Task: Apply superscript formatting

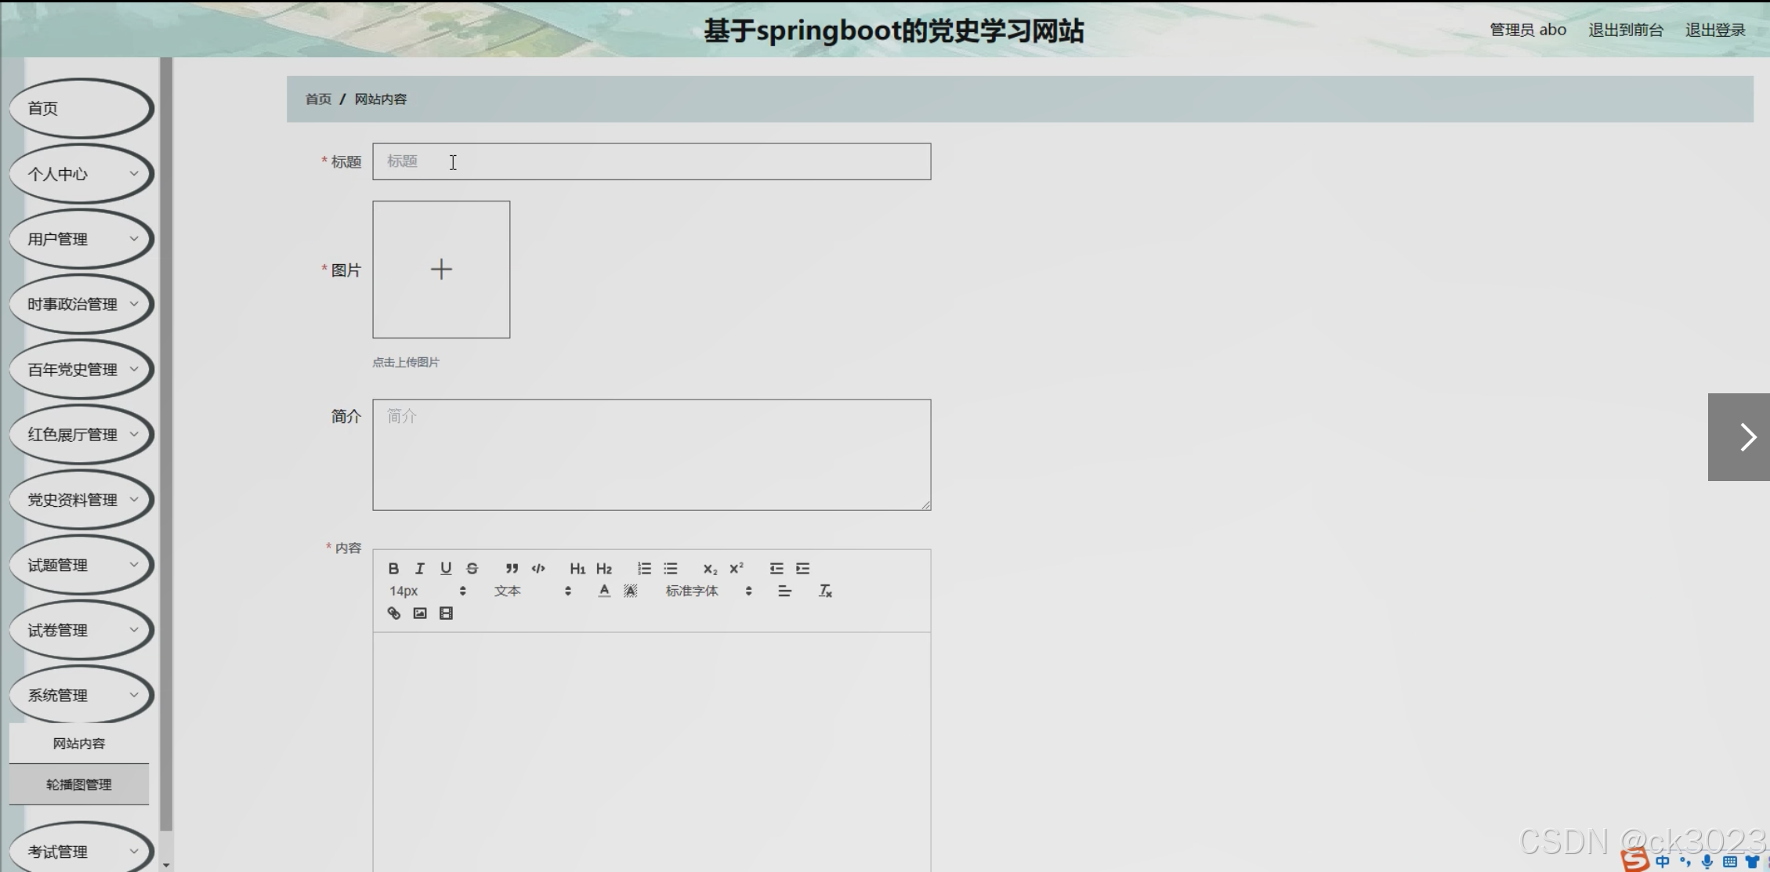Action: (737, 568)
